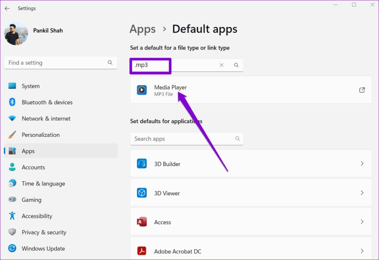Image resolution: width=379 pixels, height=260 pixels.
Task: Click Apps breadcrumb link
Action: (142, 29)
